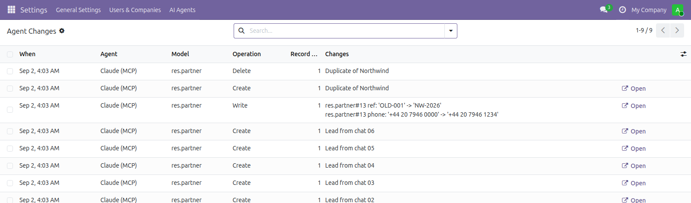The width and height of the screenshot is (691, 203).
Task: Open the Lead from chat 06 record
Action: click(634, 131)
